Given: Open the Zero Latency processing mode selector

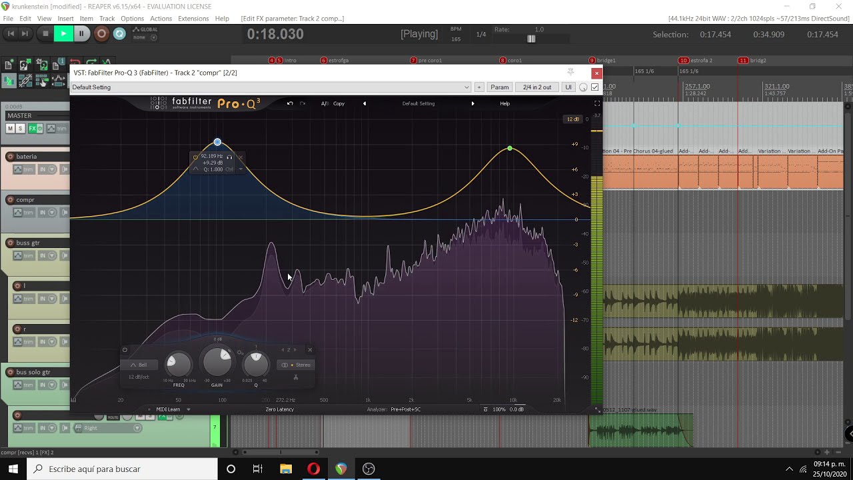Looking at the screenshot, I should click(x=279, y=409).
